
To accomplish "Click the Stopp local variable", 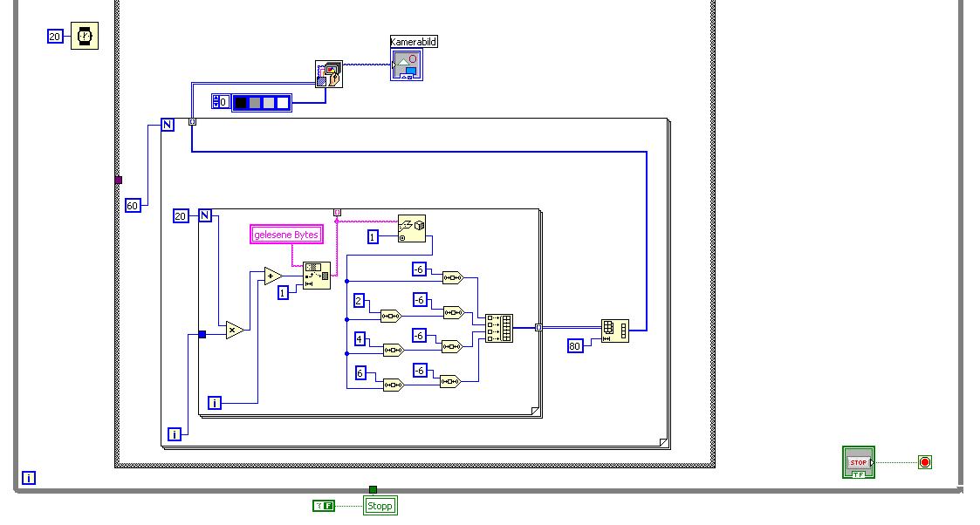I will 380,506.
